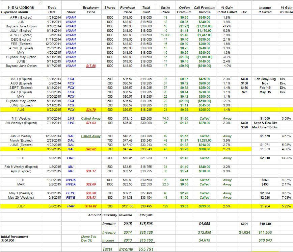Click the '$468' dividend cell
293x252 pixels.
[x=244, y=79]
